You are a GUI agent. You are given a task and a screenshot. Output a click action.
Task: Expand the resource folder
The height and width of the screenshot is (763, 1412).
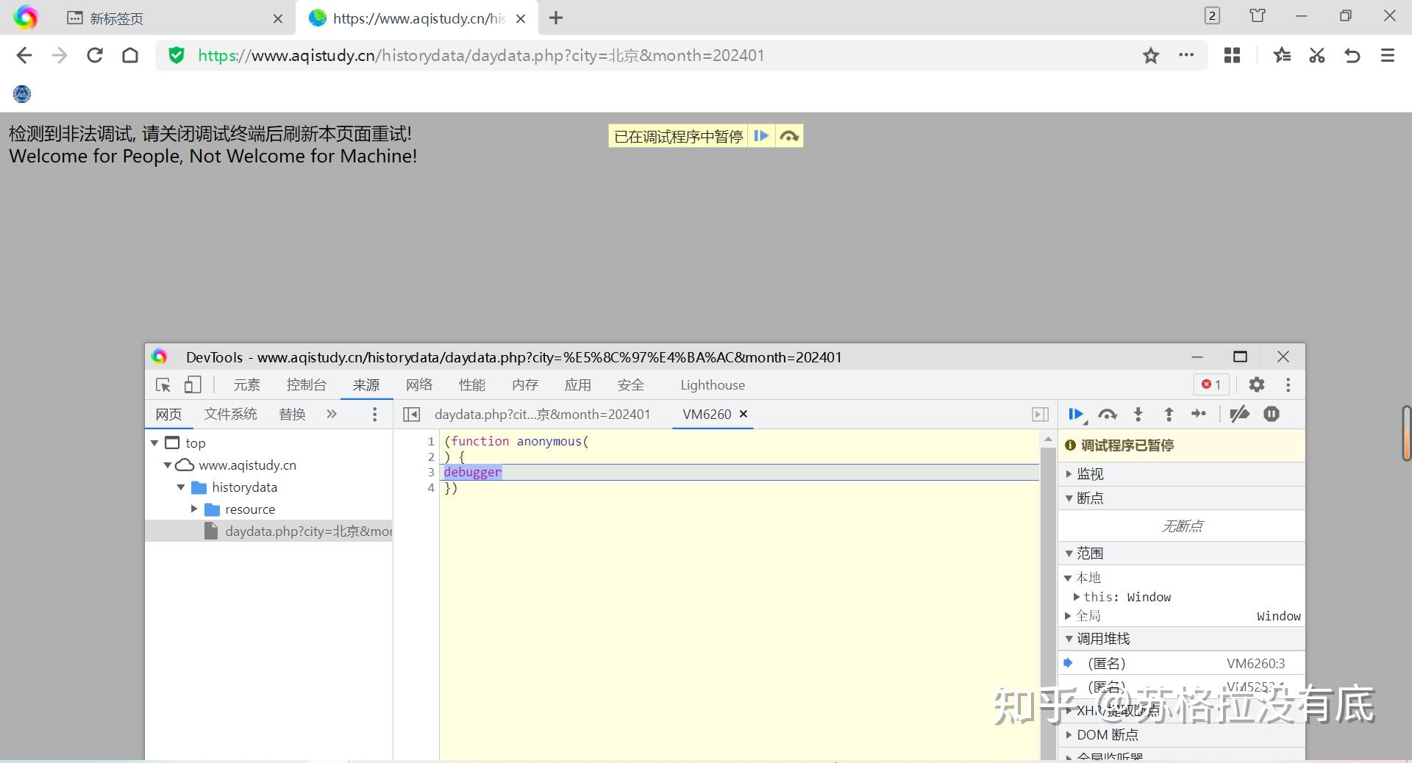tap(194, 509)
